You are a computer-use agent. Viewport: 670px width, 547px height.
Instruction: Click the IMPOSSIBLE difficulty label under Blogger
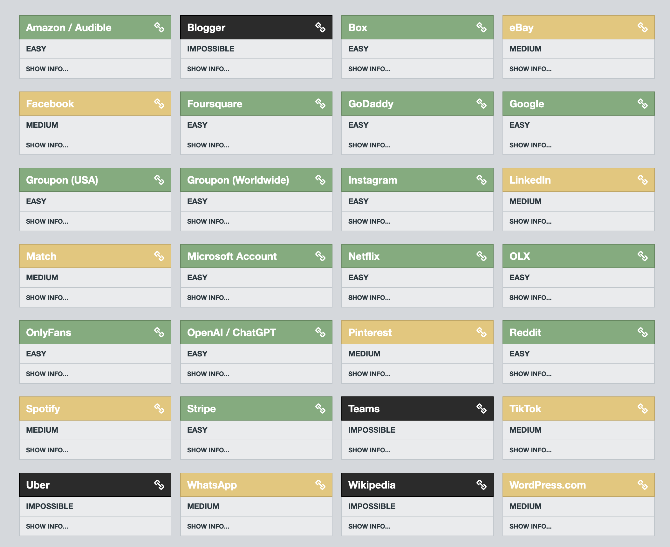click(210, 49)
